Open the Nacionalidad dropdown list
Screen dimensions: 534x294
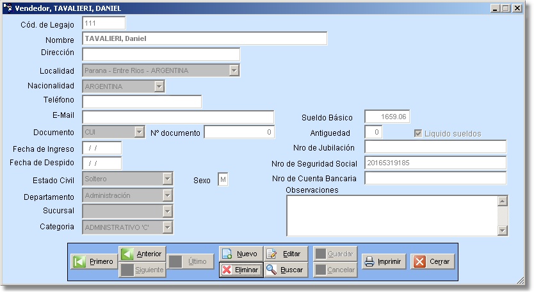tap(159, 86)
